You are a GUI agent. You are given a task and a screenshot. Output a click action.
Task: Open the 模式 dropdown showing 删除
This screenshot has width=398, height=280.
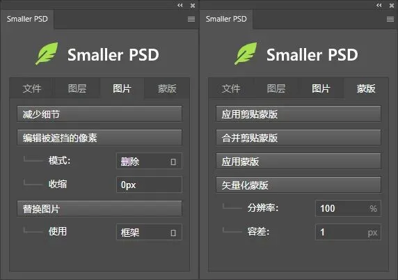tap(149, 162)
